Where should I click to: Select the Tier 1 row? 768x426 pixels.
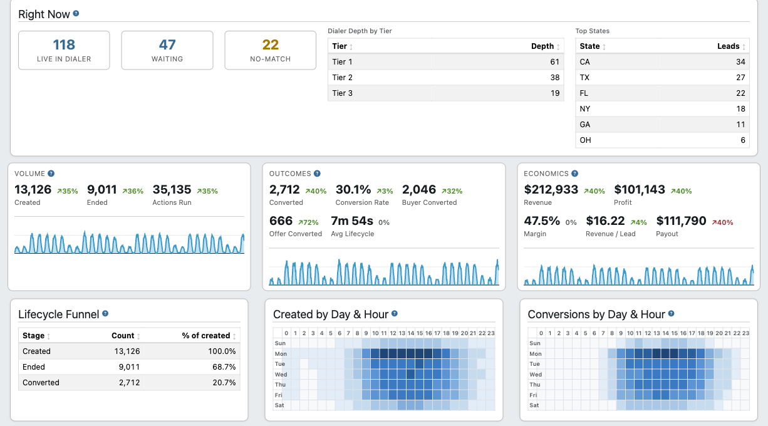click(x=446, y=61)
